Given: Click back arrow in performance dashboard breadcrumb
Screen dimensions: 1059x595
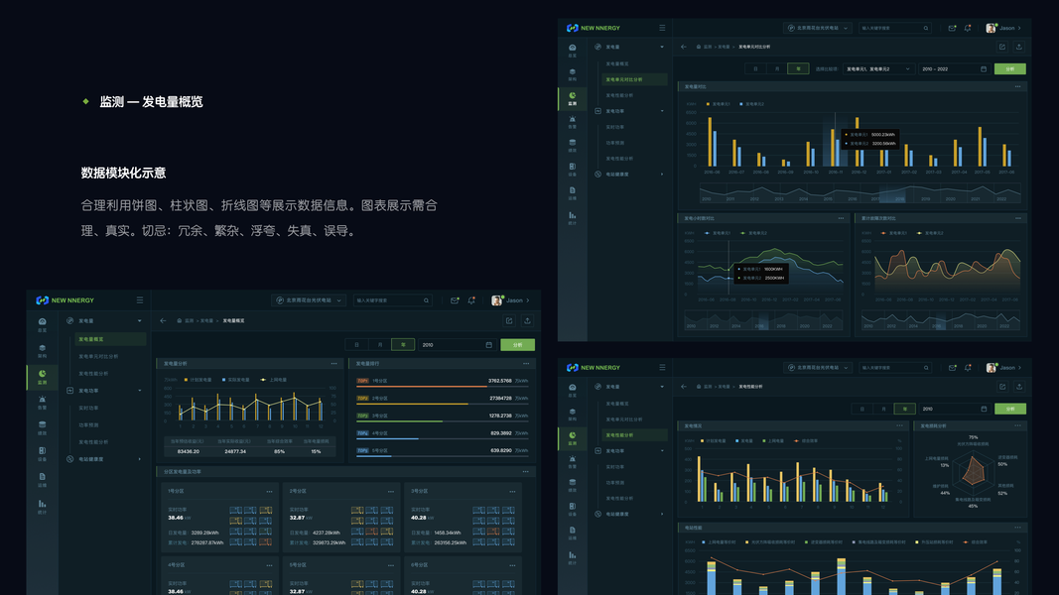Looking at the screenshot, I should (x=684, y=387).
